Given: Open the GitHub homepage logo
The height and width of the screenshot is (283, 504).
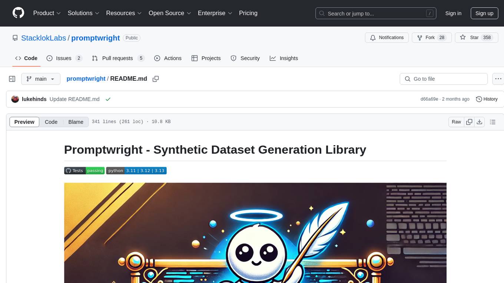Looking at the screenshot, I should click(19, 13).
